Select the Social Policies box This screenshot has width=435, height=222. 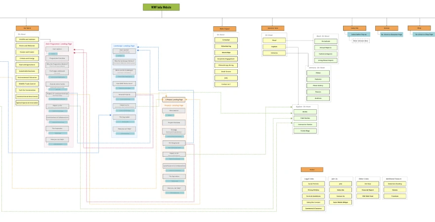[x=313, y=184]
